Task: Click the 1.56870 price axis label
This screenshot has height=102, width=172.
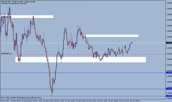Action: point(169,9)
